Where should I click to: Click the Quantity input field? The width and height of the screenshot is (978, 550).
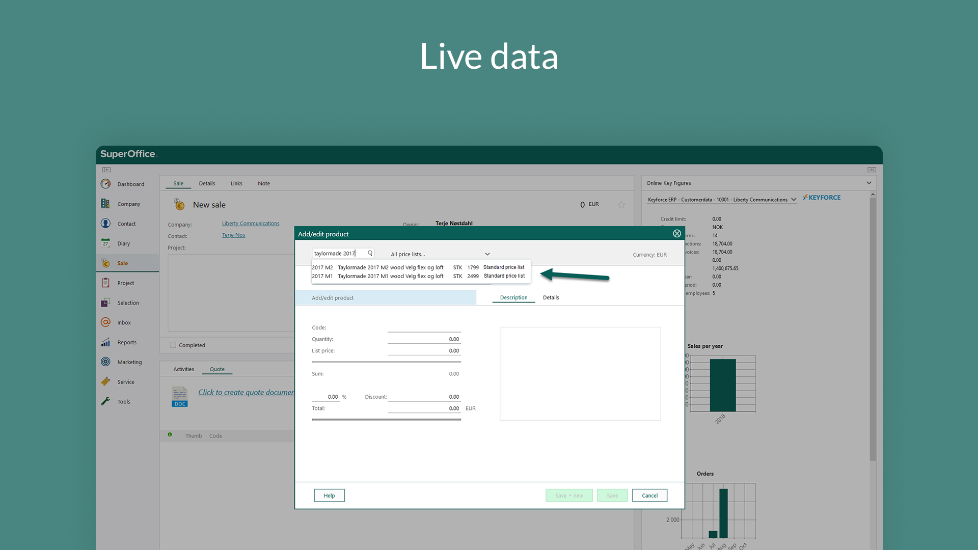pyautogui.click(x=424, y=339)
